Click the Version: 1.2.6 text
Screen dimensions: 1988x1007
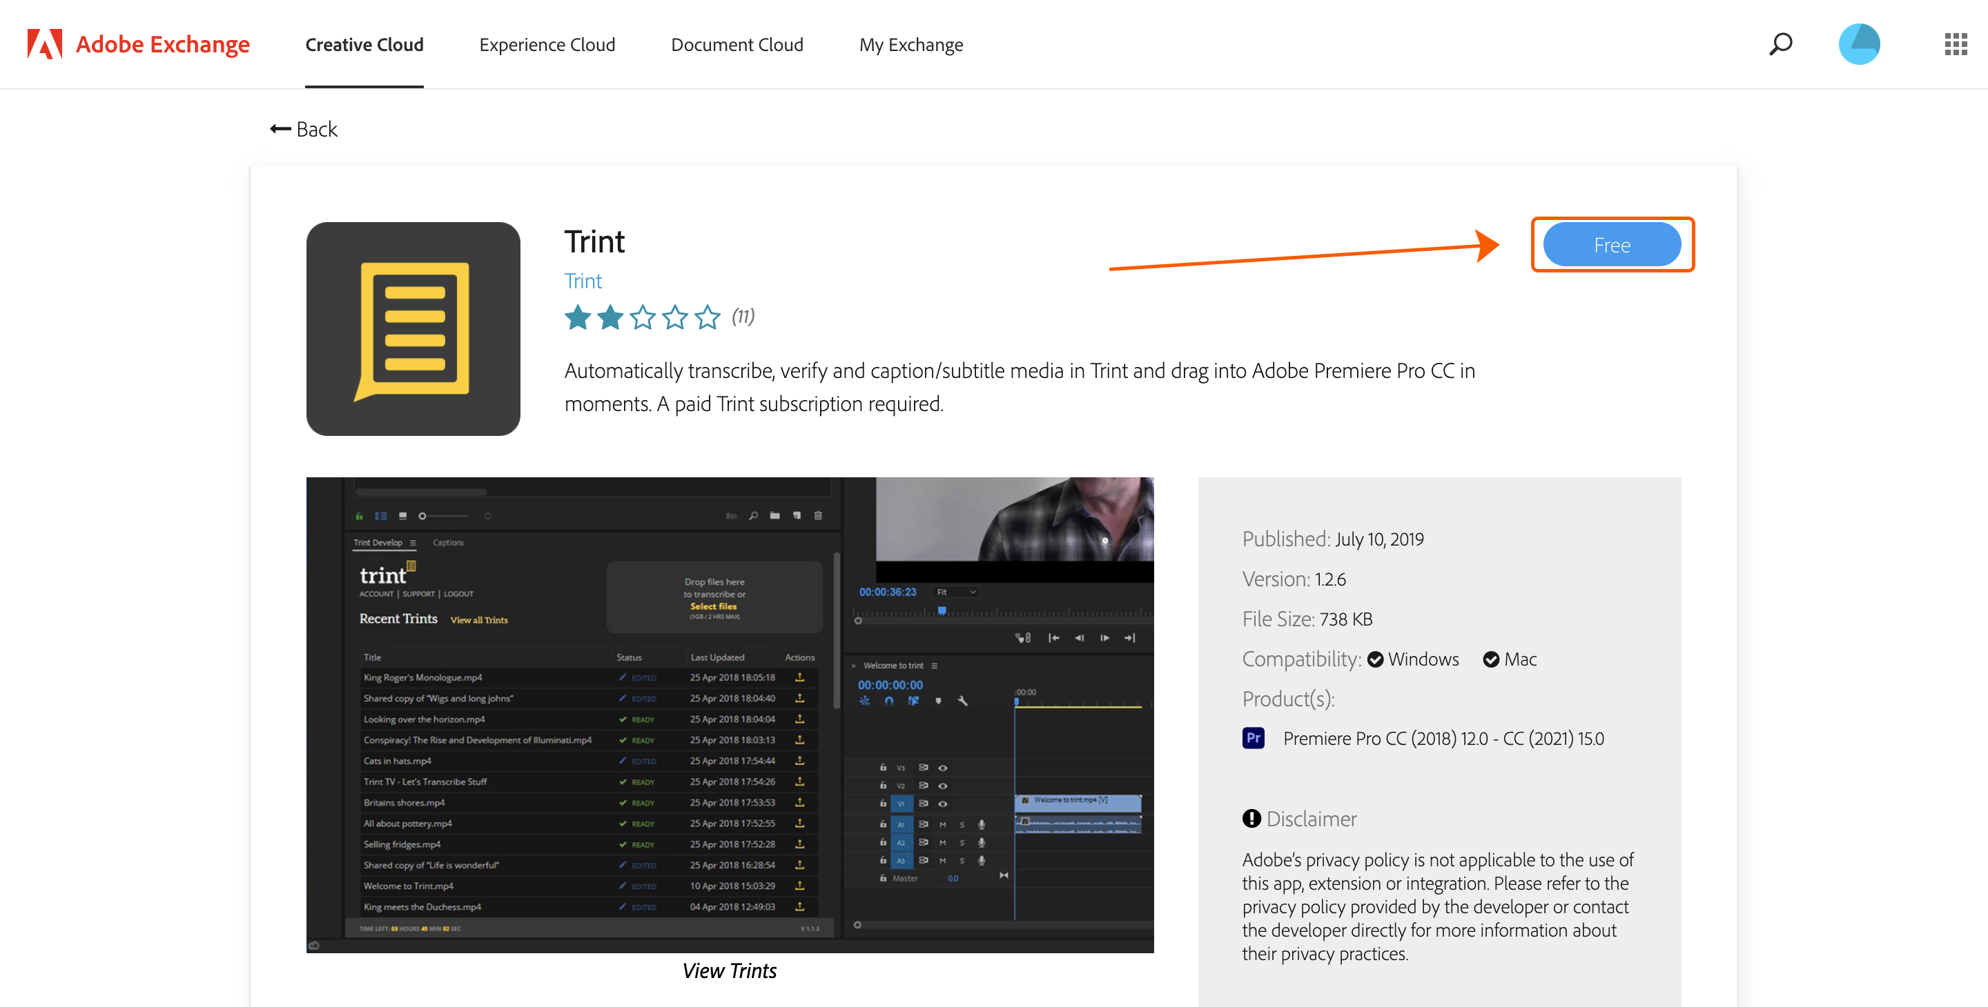1294,579
